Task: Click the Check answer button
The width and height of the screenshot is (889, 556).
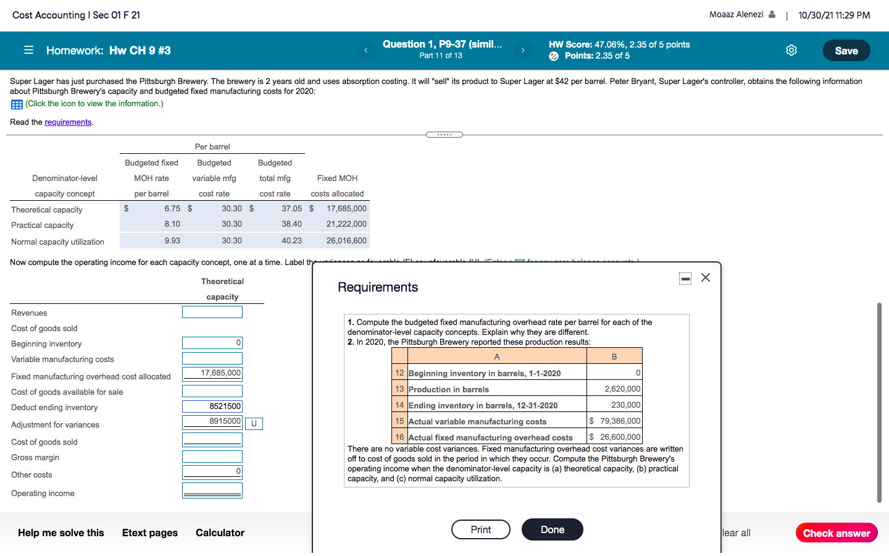Action: (837, 533)
